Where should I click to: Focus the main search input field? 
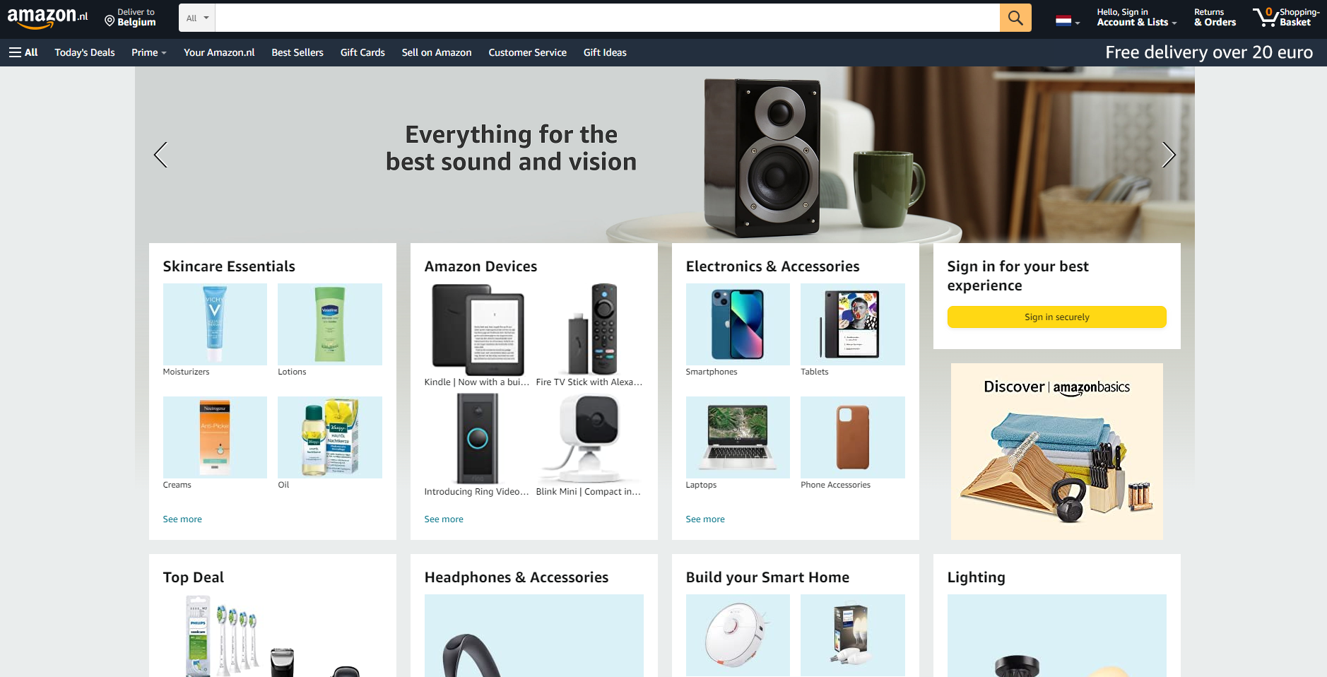point(607,18)
